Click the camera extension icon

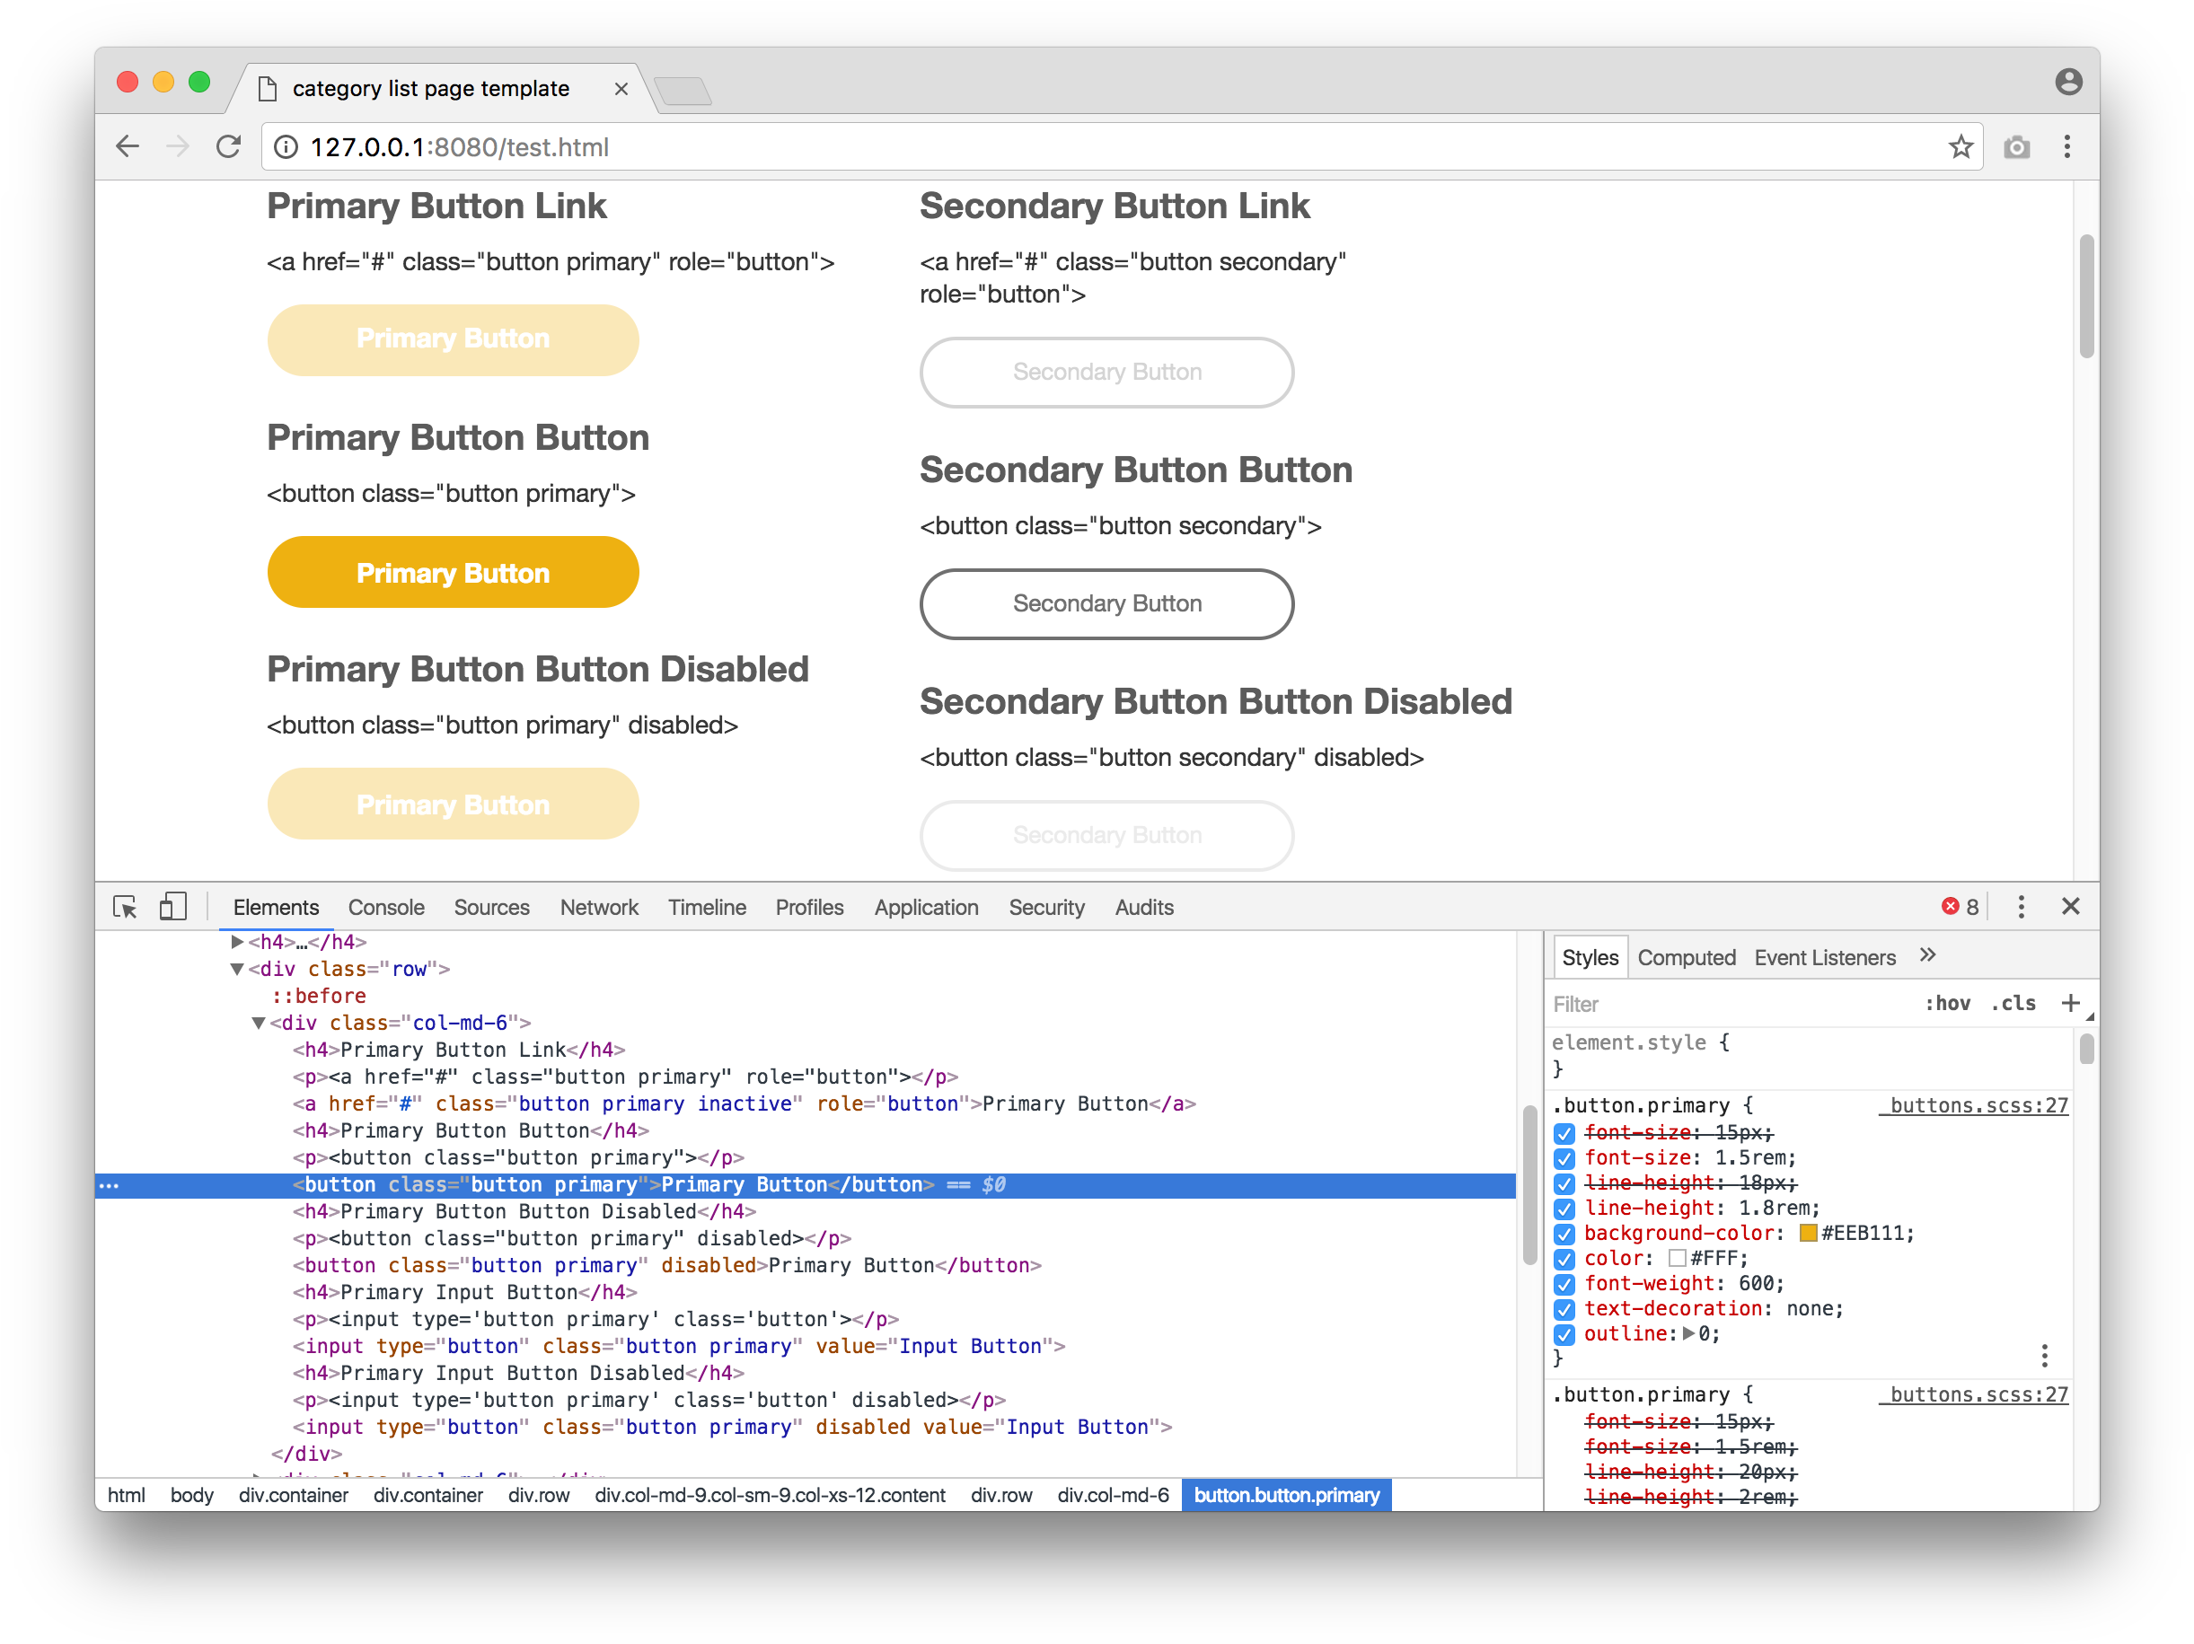pyautogui.click(x=2016, y=146)
